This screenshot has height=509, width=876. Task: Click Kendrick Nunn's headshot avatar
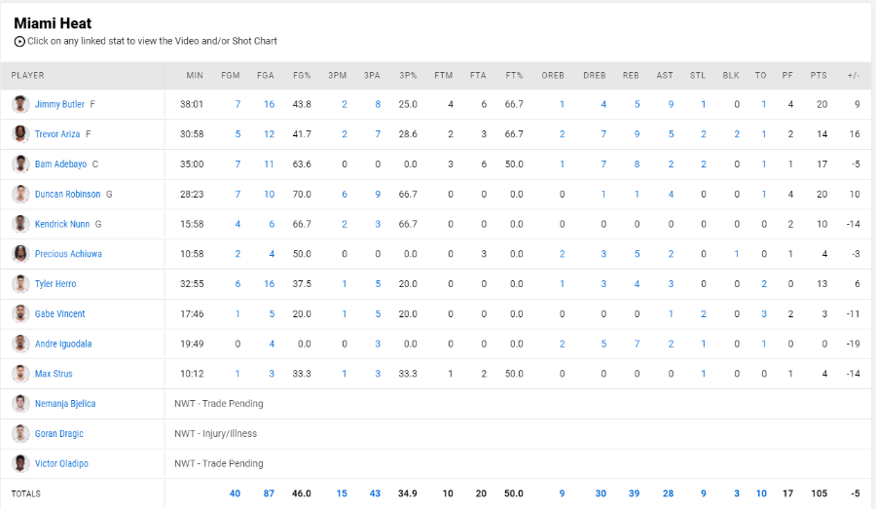pyautogui.click(x=20, y=224)
